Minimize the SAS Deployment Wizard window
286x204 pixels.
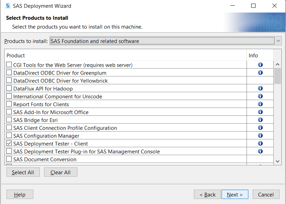pyautogui.click(x=233, y=6)
